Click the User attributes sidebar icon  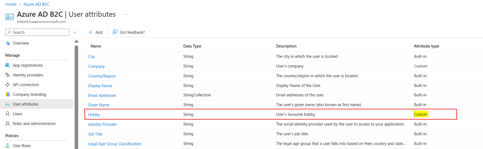click(x=8, y=104)
